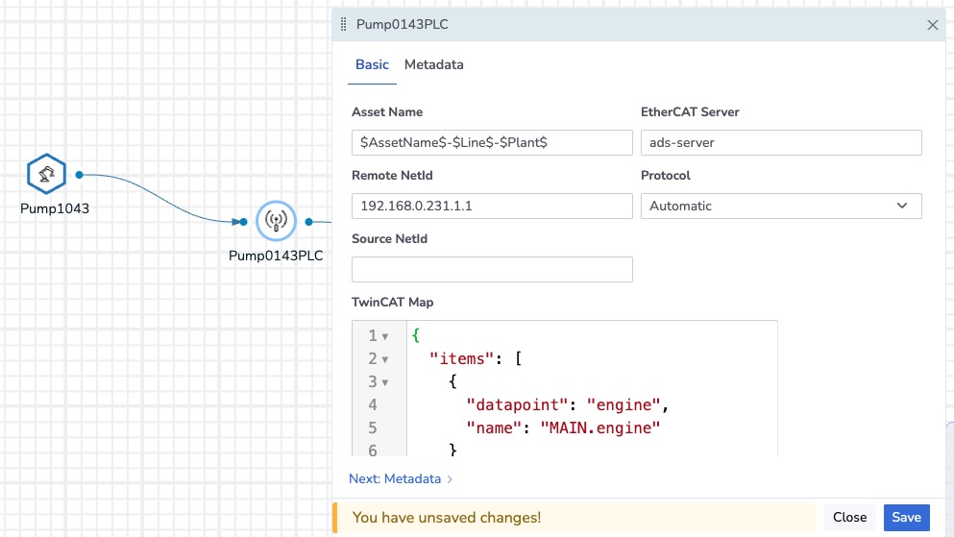Click into the EtherCAT Server field
This screenshot has width=954, height=537.
click(x=780, y=142)
